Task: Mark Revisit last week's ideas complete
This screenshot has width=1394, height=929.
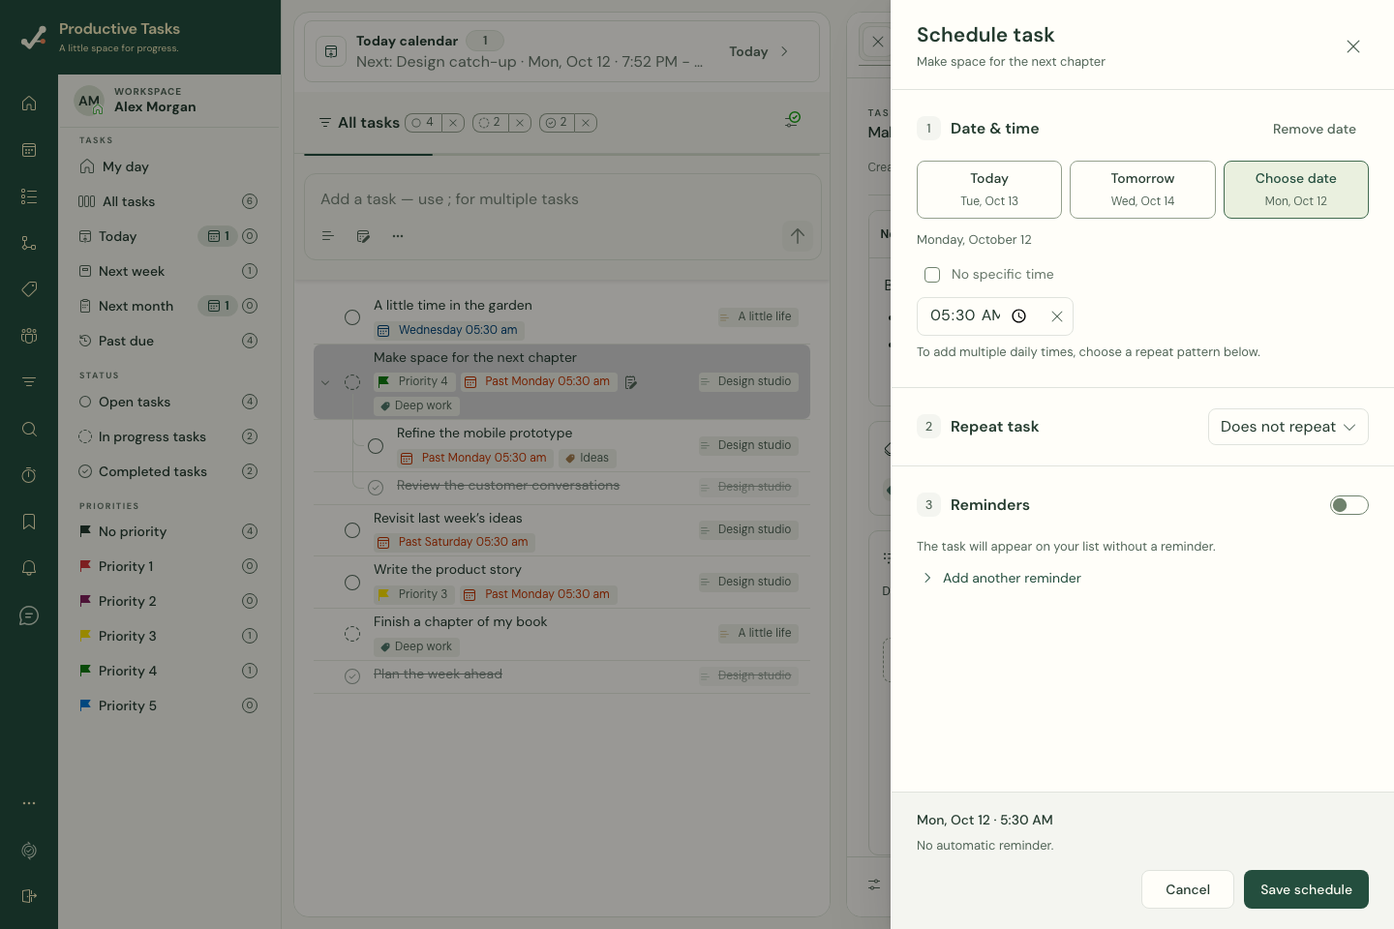Action: (x=352, y=530)
